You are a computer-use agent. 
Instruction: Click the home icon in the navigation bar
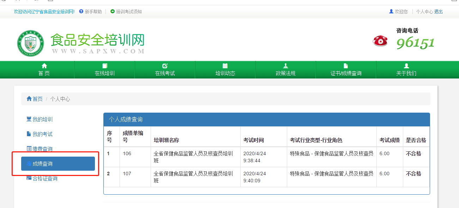click(x=44, y=66)
